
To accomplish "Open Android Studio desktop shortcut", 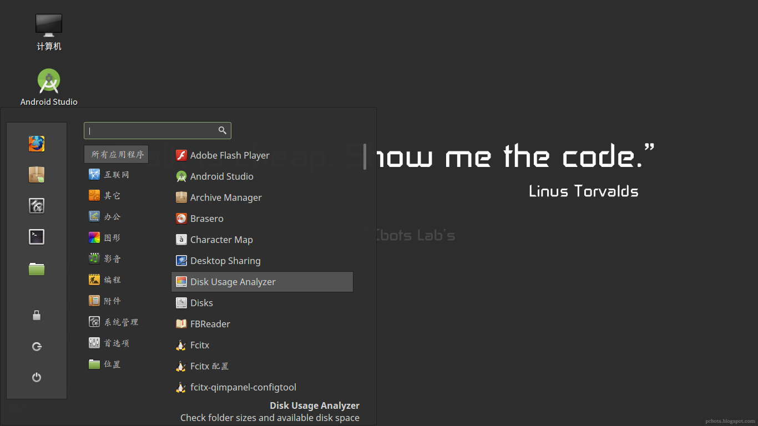I will coord(49,82).
